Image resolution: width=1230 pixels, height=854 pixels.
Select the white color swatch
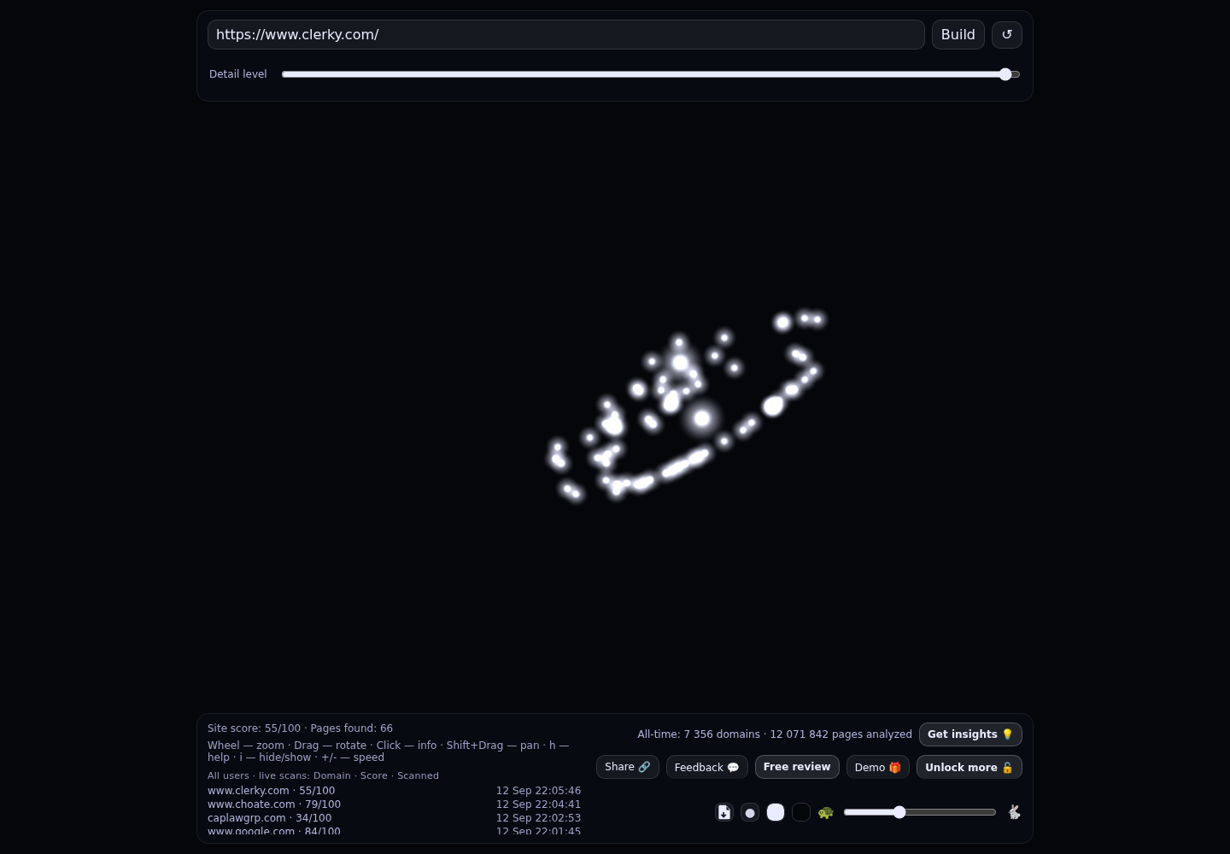pyautogui.click(x=776, y=812)
